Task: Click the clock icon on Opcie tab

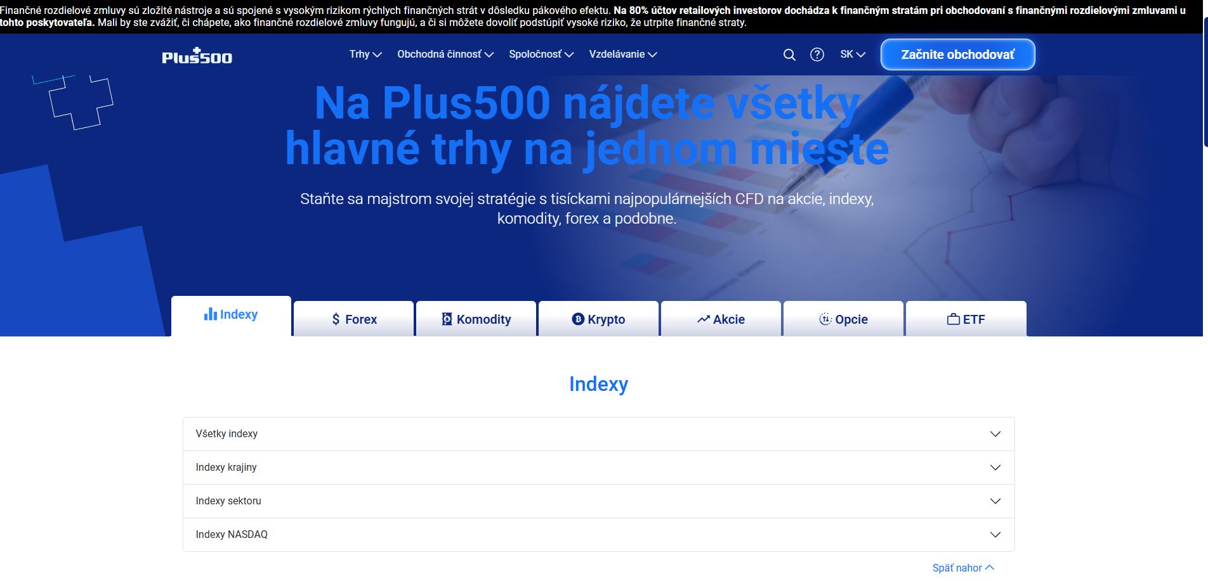Action: [825, 319]
